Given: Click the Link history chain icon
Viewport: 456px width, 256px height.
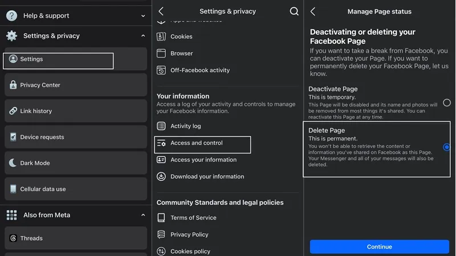Looking at the screenshot, I should (13, 111).
